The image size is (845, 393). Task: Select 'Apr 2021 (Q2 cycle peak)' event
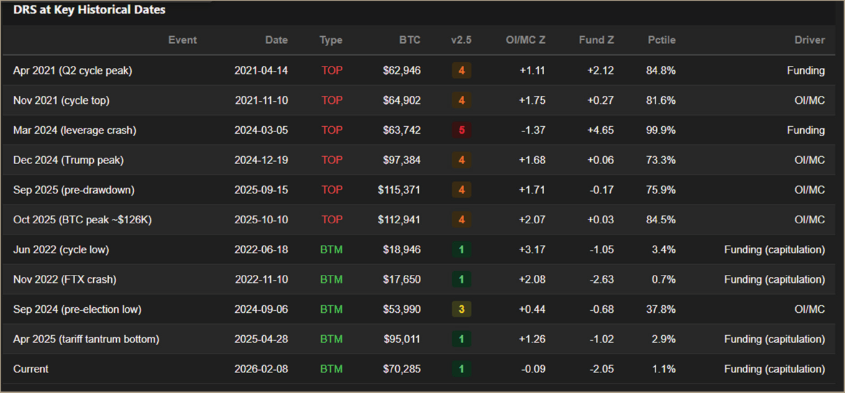point(73,70)
